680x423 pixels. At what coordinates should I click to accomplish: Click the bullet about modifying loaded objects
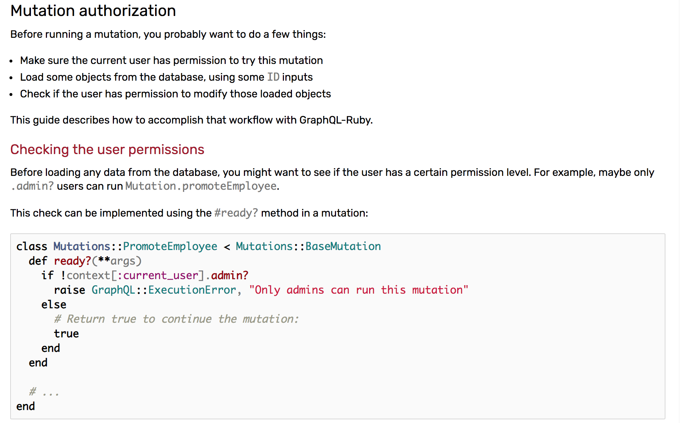pyautogui.click(x=175, y=94)
